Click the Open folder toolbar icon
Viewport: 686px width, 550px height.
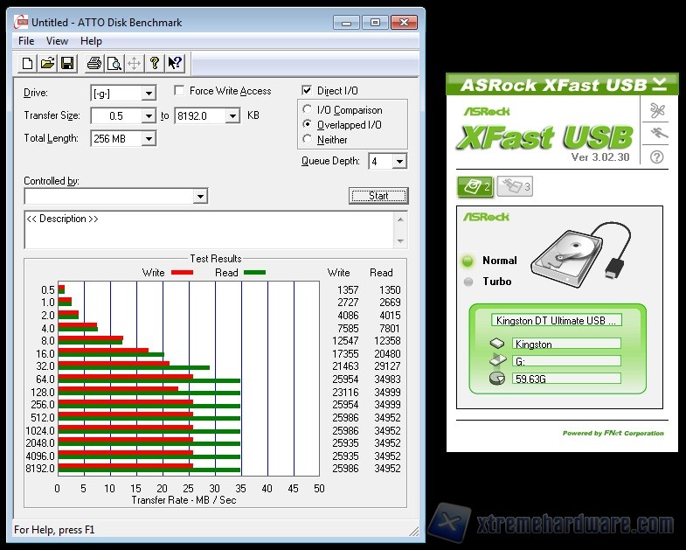(x=48, y=63)
